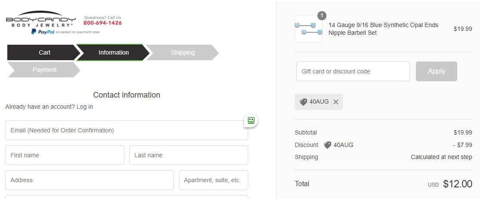Click the Log in link

pos(85,107)
